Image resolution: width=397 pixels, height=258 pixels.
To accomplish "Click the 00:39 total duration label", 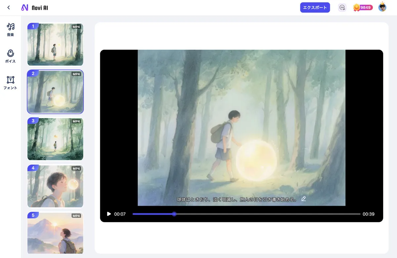I will [x=368, y=214].
